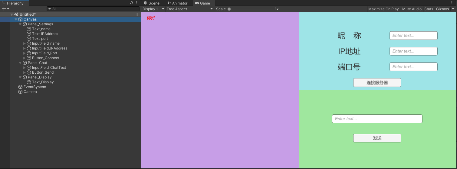The height and width of the screenshot is (169, 457).
Task: Click the cube icon of Canvas
Action: 20,19
